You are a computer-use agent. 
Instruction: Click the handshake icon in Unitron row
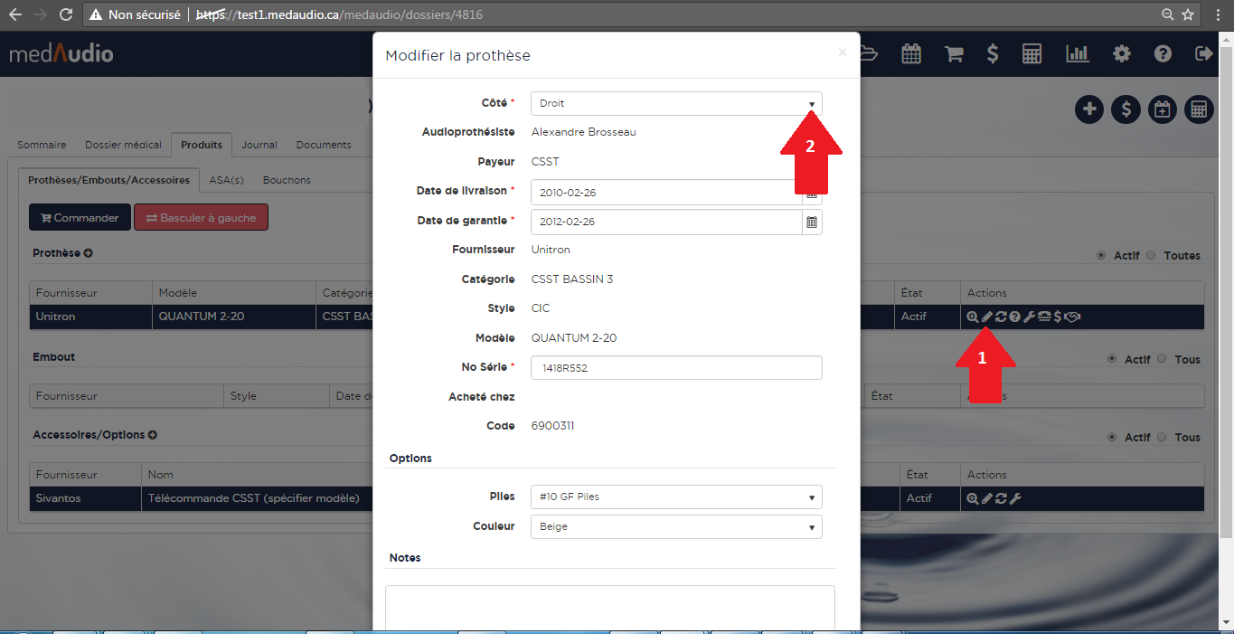(x=1073, y=317)
